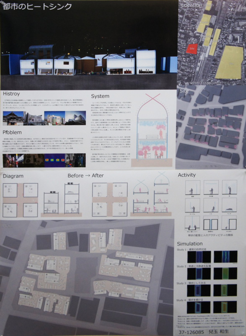Open the traditional temple-style building photo under Histroy
Screen dimensions: 246x336
tap(13, 118)
